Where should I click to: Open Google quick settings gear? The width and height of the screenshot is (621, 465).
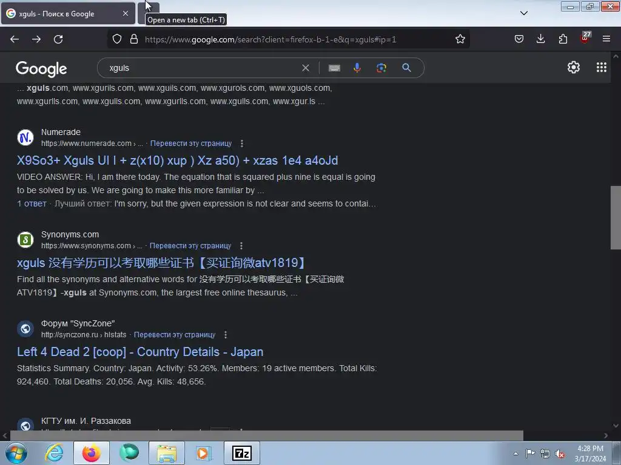tap(574, 68)
